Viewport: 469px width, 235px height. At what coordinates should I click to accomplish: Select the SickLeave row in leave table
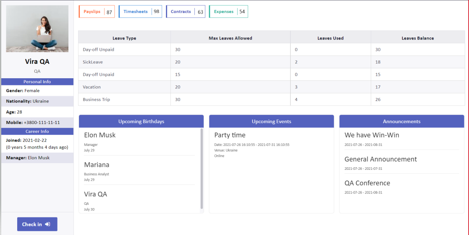click(x=93, y=62)
